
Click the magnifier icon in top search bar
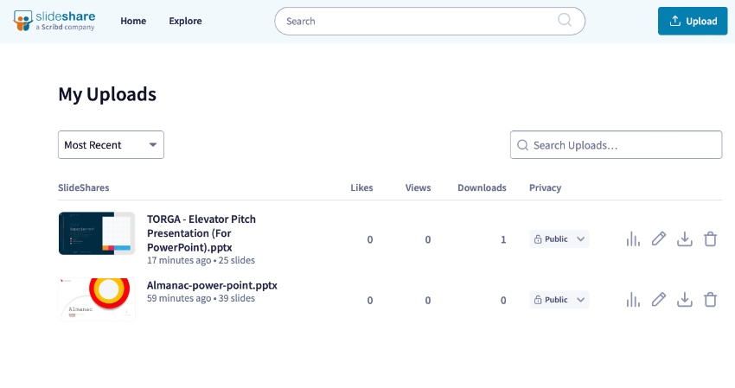tap(565, 20)
